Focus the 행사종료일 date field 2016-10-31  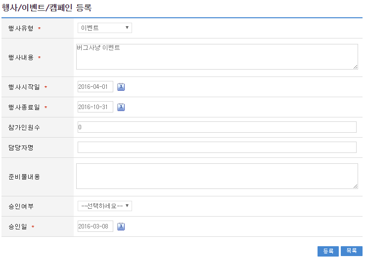click(95, 107)
